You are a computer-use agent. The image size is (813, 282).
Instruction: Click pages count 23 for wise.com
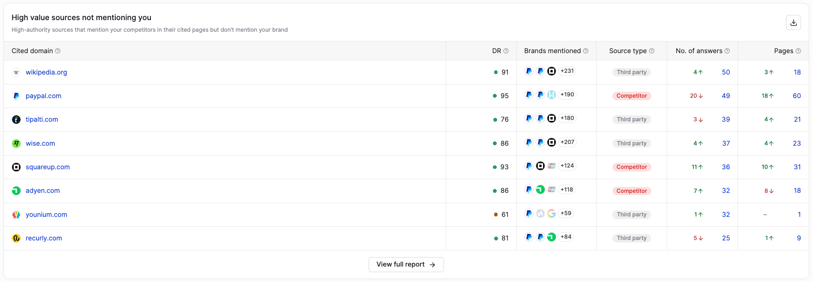point(797,144)
